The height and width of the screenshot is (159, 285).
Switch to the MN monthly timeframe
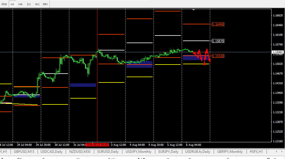(x=45, y=4)
